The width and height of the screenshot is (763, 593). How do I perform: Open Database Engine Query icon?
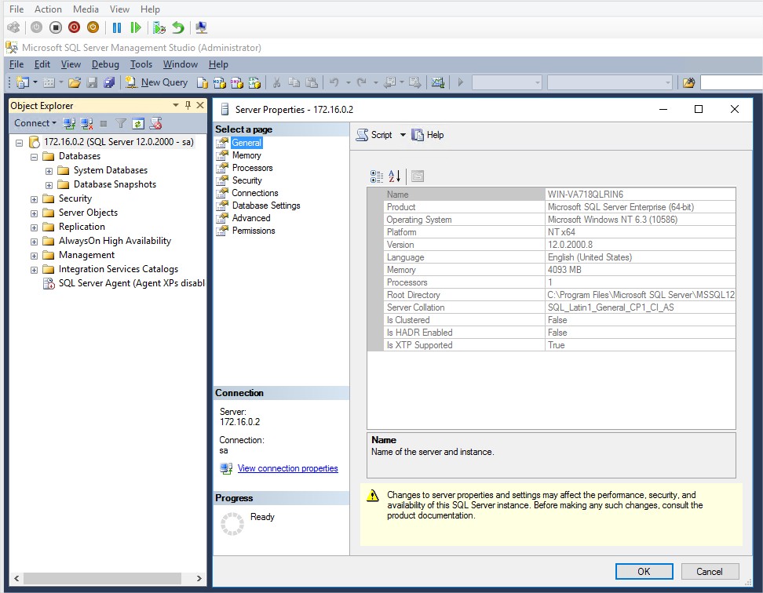click(202, 82)
